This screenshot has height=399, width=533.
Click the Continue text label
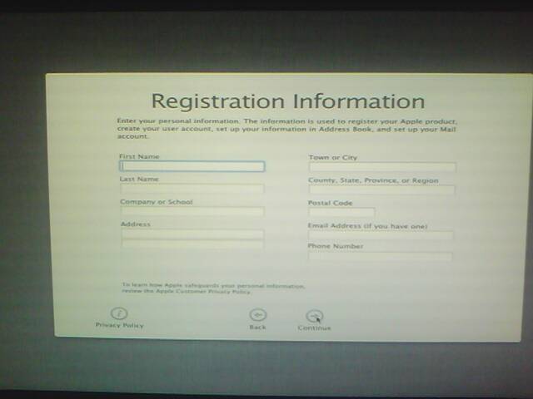[314, 328]
